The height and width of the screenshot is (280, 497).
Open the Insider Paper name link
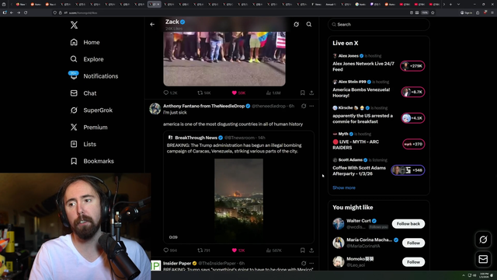pyautogui.click(x=177, y=263)
